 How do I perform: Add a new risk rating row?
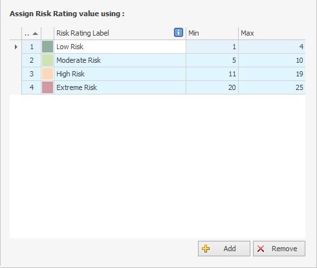pos(224,249)
